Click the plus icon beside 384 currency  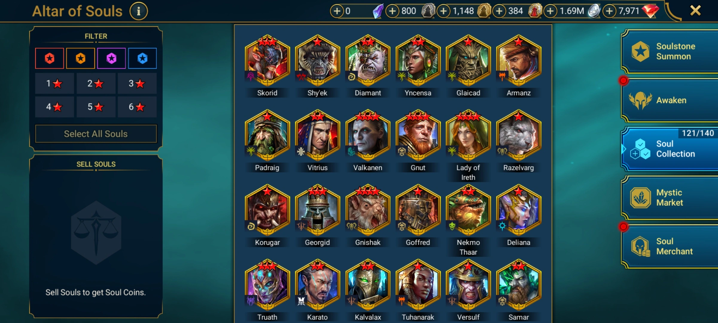499,11
